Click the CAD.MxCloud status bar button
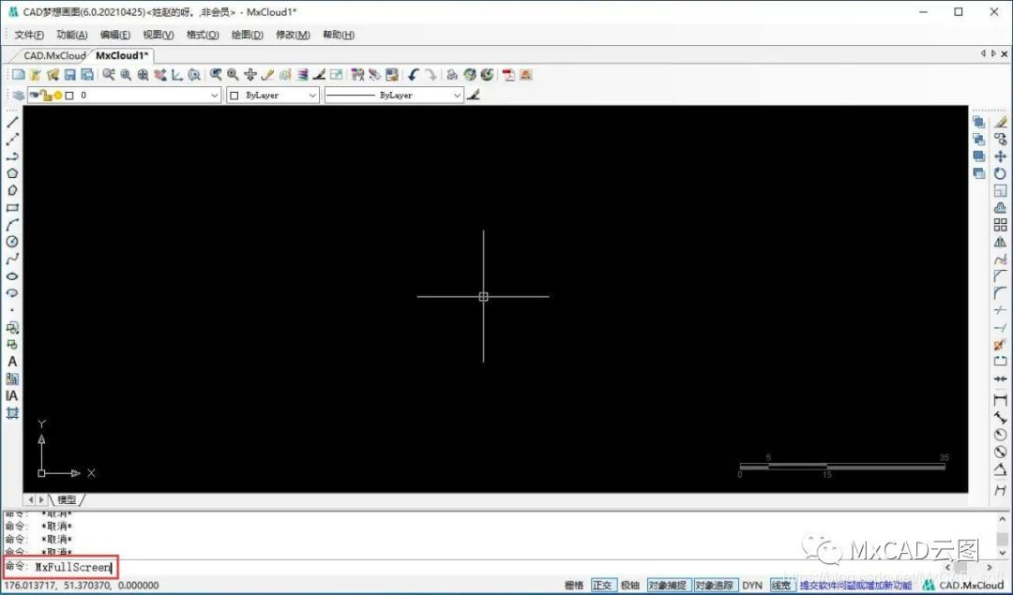 click(x=963, y=586)
